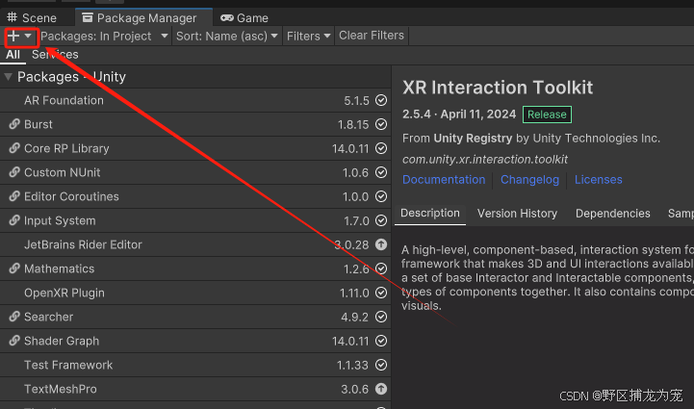This screenshot has width=694, height=409.
Task: Click update arrow icon for TextMeshPro
Action: point(381,389)
